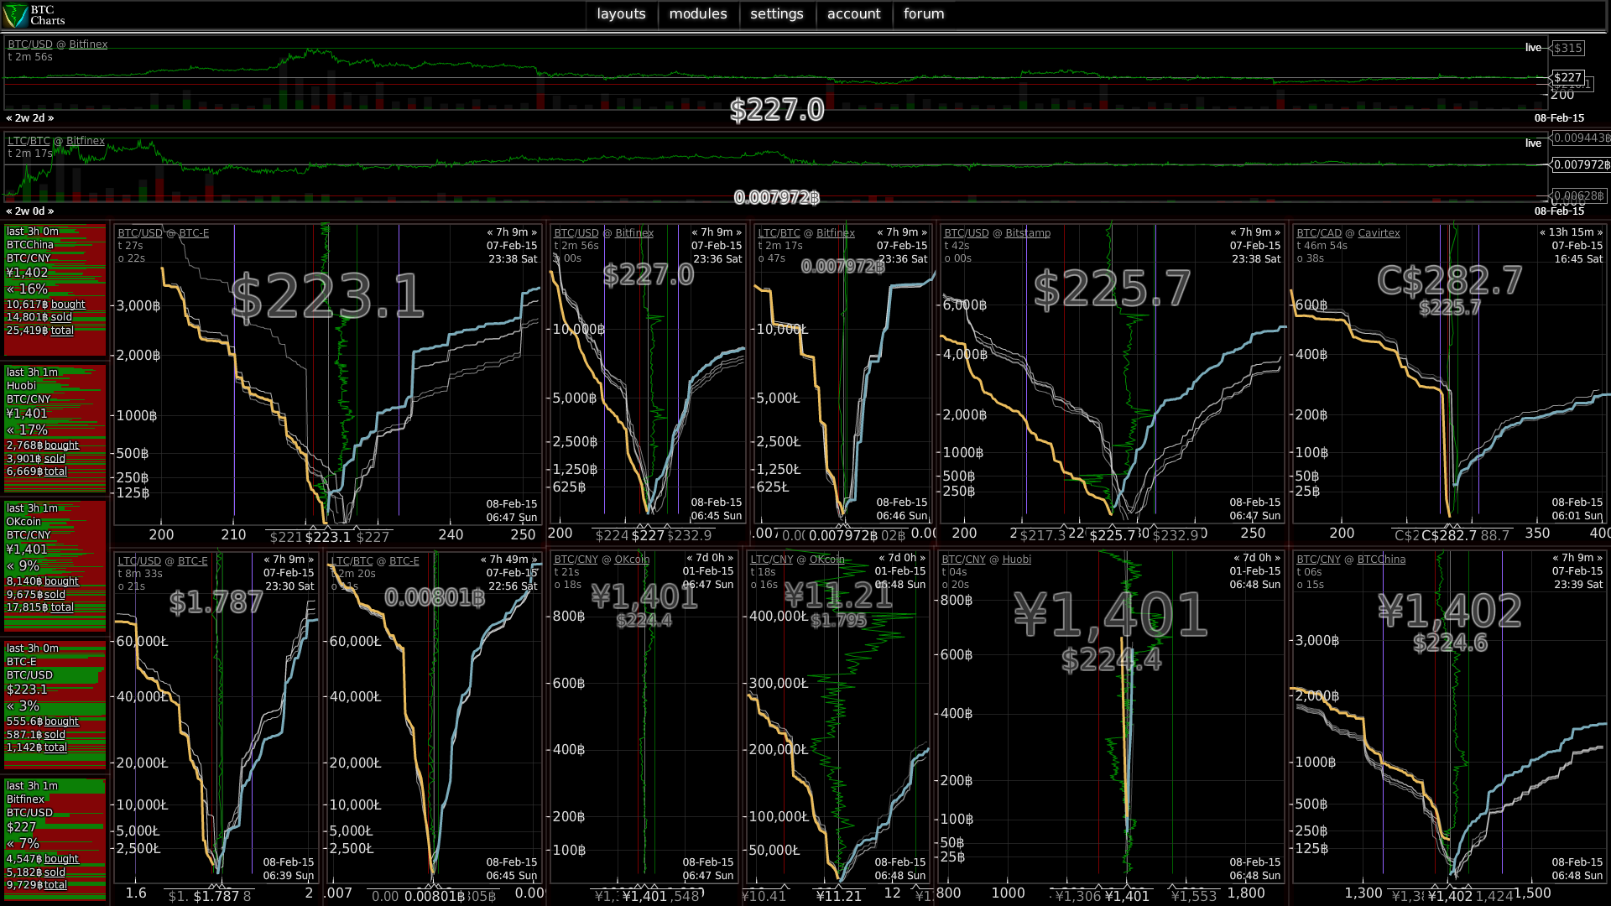The height and width of the screenshot is (906, 1611).
Task: Open BTC/USD pair link in top strip chart
Action: 30,44
